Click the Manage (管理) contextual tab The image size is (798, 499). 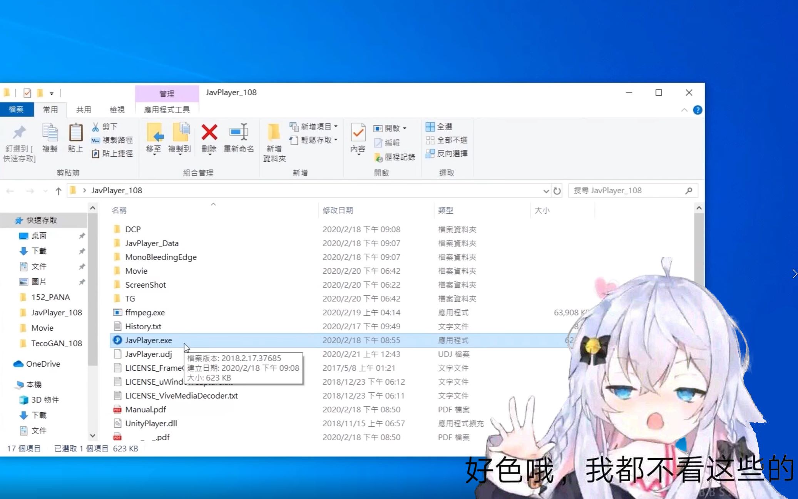pos(167,94)
